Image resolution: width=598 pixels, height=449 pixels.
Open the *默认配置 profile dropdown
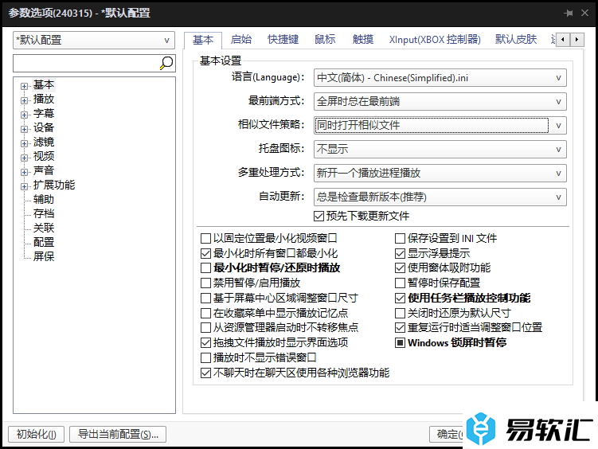[x=93, y=40]
